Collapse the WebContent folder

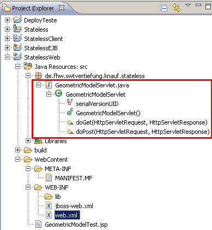[17, 159]
